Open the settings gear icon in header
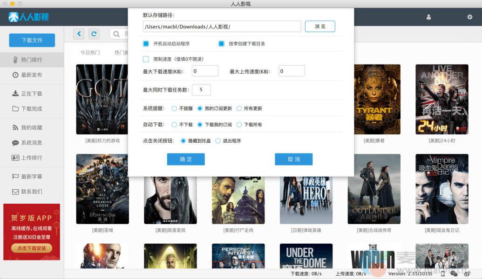This screenshot has height=279, width=482. point(469,17)
